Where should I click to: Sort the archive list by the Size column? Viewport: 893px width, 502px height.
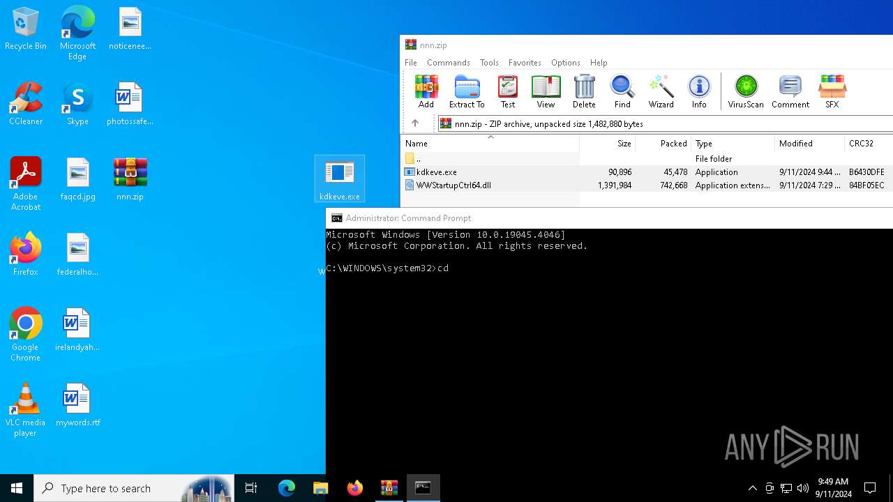[x=607, y=144]
